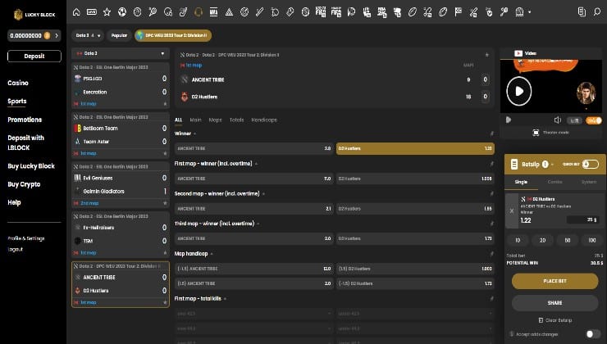Viewport: 607px width, 344px height.
Task: Select the tennis racket sport icon
Action: 153,12
